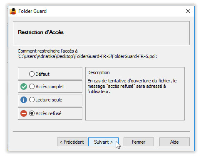Viewport: 206px width, 159px height.
Task: Click the Fermer button
Action: click(x=139, y=142)
